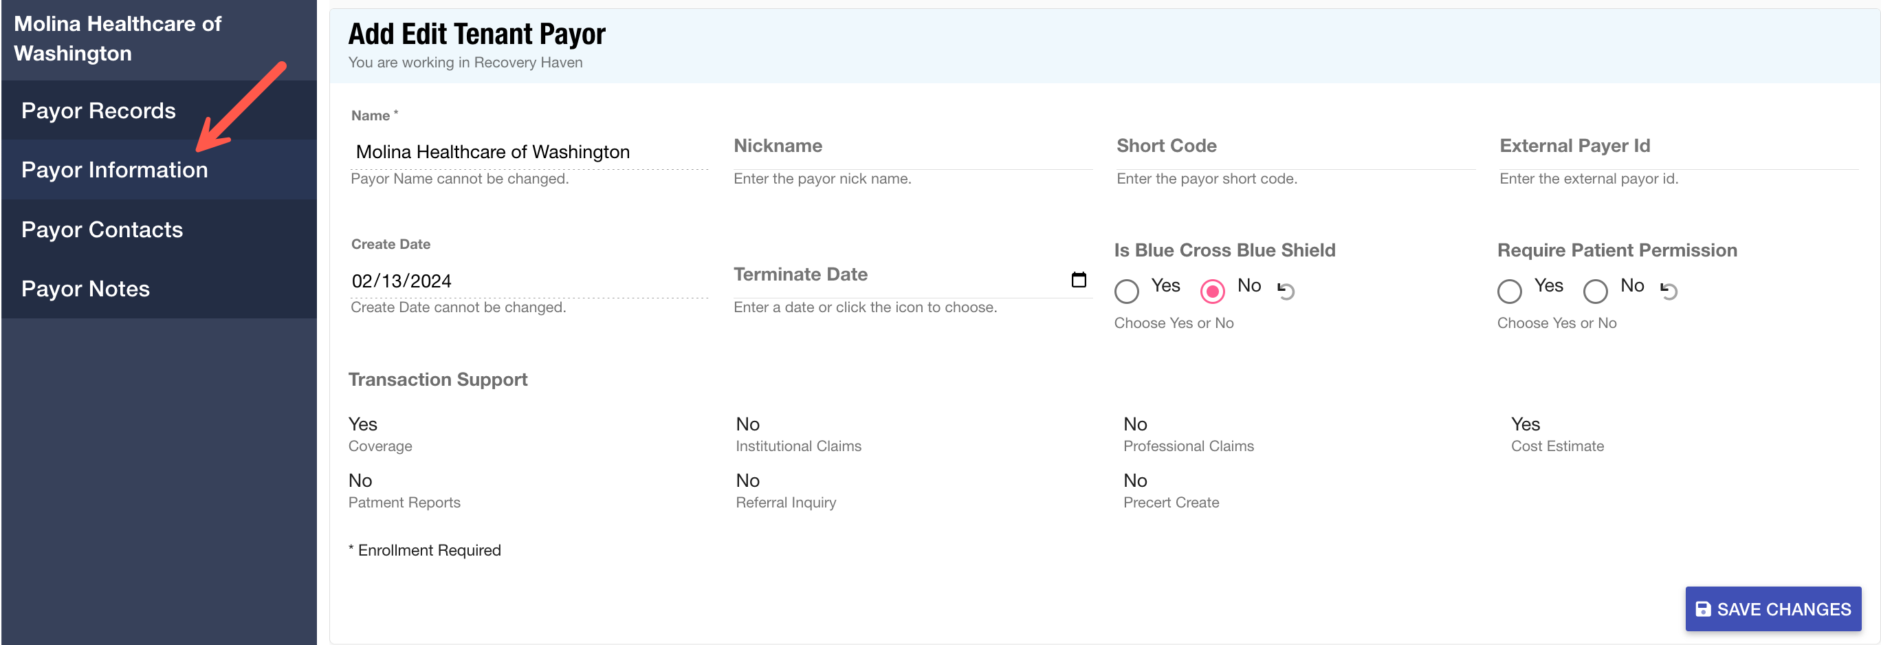The image size is (1881, 645).
Task: Click the Molina Healthcare of Washington sidebar title
Action: point(118,39)
